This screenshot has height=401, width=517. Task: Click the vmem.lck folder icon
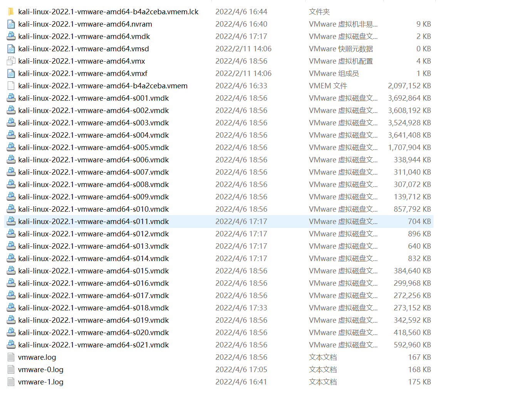tap(11, 12)
